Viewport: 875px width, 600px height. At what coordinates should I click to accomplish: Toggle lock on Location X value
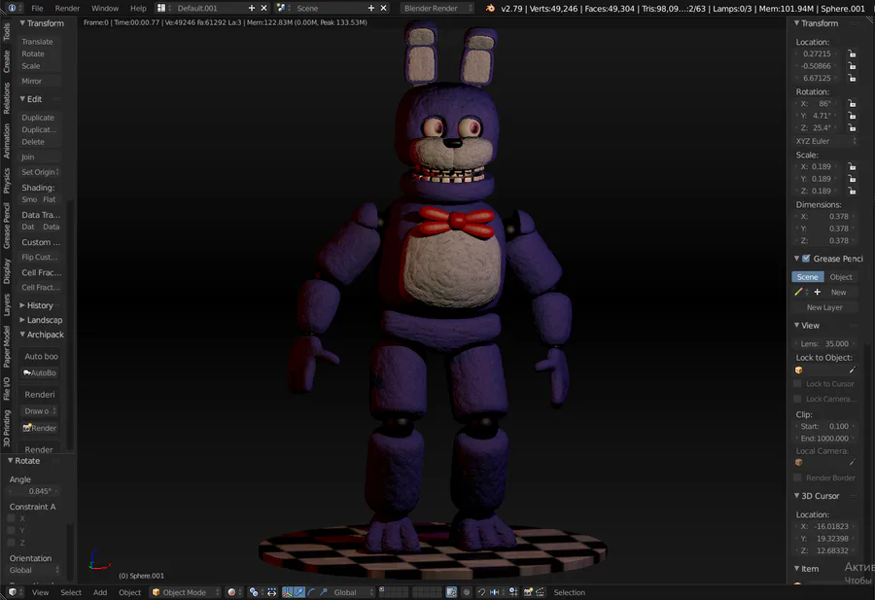(852, 53)
